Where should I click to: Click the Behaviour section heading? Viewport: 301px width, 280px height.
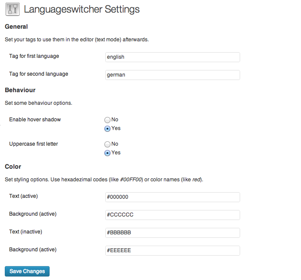click(20, 90)
